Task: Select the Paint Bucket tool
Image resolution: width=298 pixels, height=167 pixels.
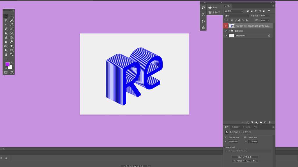Action: [11, 37]
